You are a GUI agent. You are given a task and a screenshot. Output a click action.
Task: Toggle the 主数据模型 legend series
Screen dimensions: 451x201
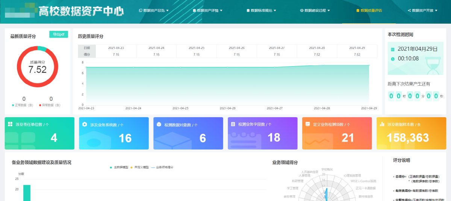[x=119, y=167]
